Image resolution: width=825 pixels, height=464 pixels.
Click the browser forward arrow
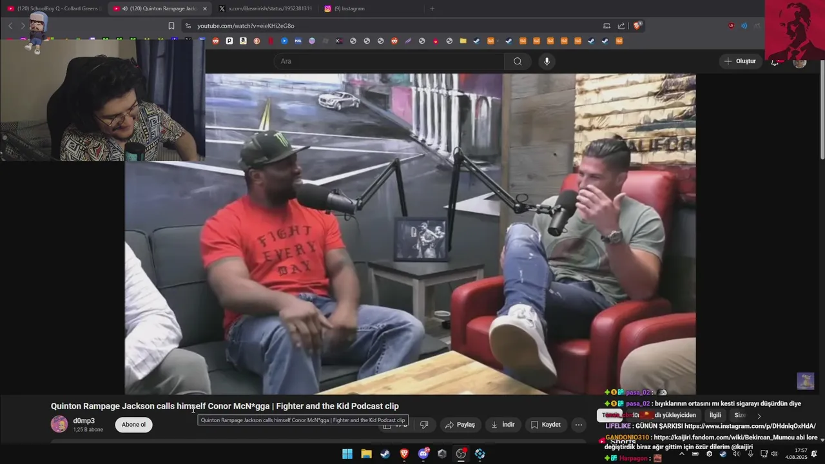23,26
